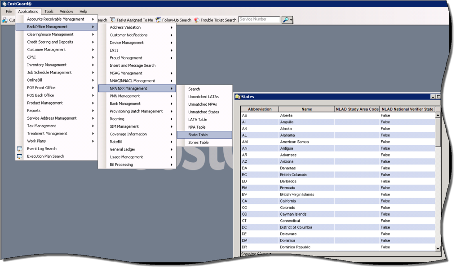Click the Customer Search person icon in toolbar
460x273 pixels.
coord(5,20)
